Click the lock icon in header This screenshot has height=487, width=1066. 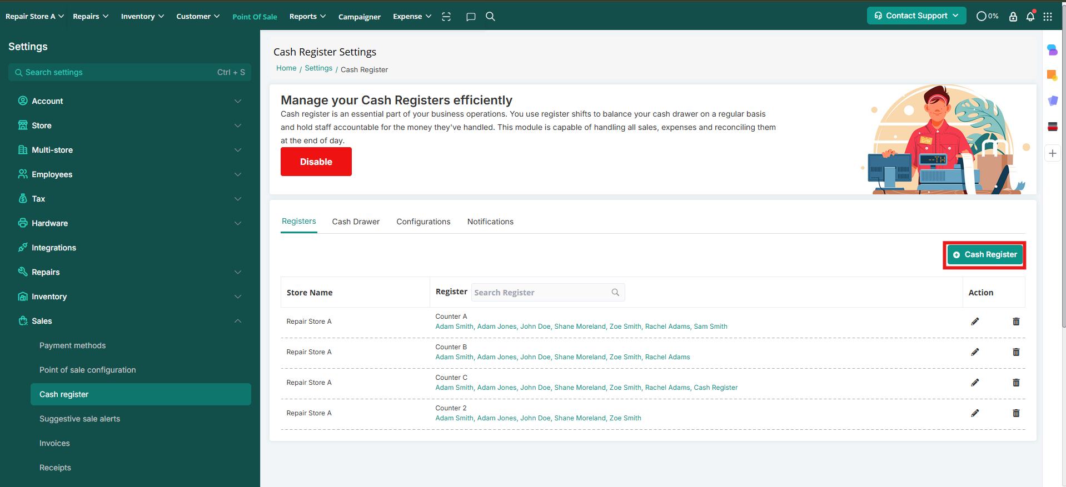click(x=1013, y=17)
